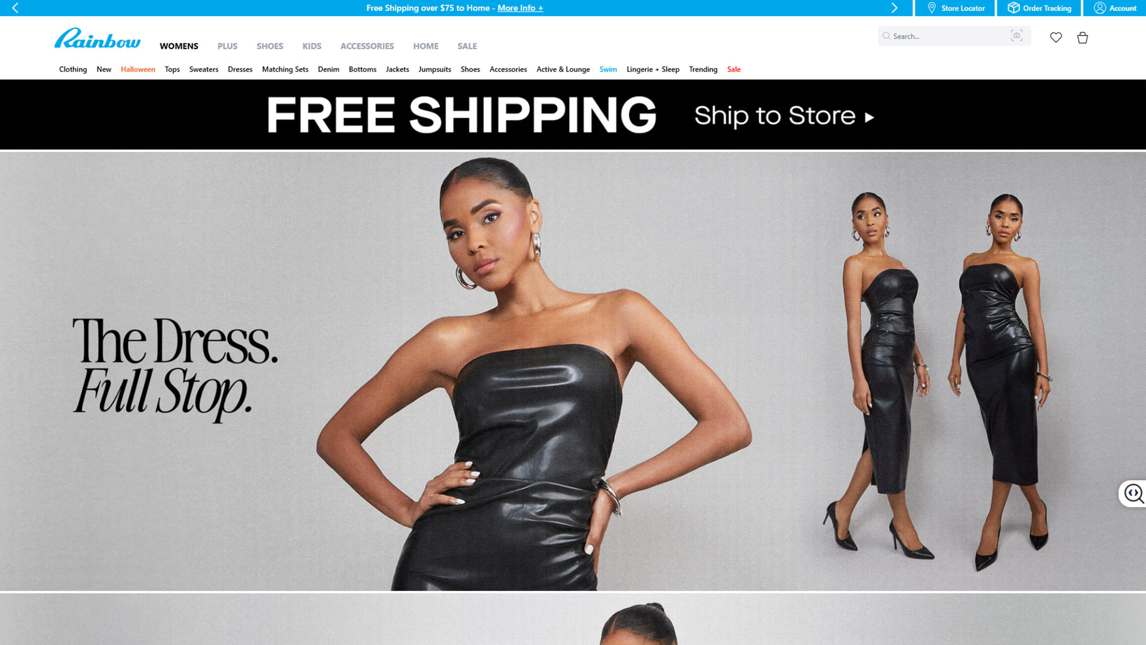1146x645 pixels.
Task: Click into the Search input field
Action: (950, 36)
